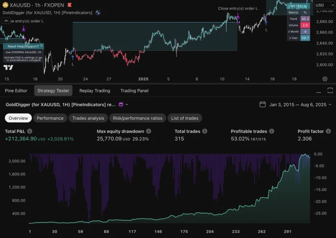The image size is (336, 238).
Task: Open chart settings gear icon
Action: point(325,79)
